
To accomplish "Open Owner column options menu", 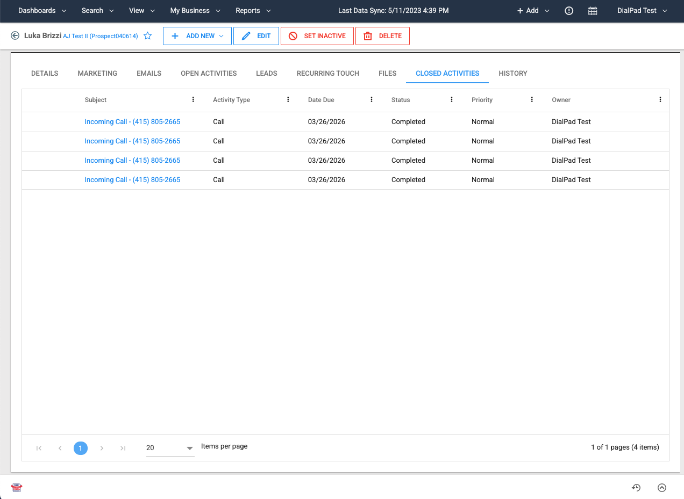I will click(660, 100).
